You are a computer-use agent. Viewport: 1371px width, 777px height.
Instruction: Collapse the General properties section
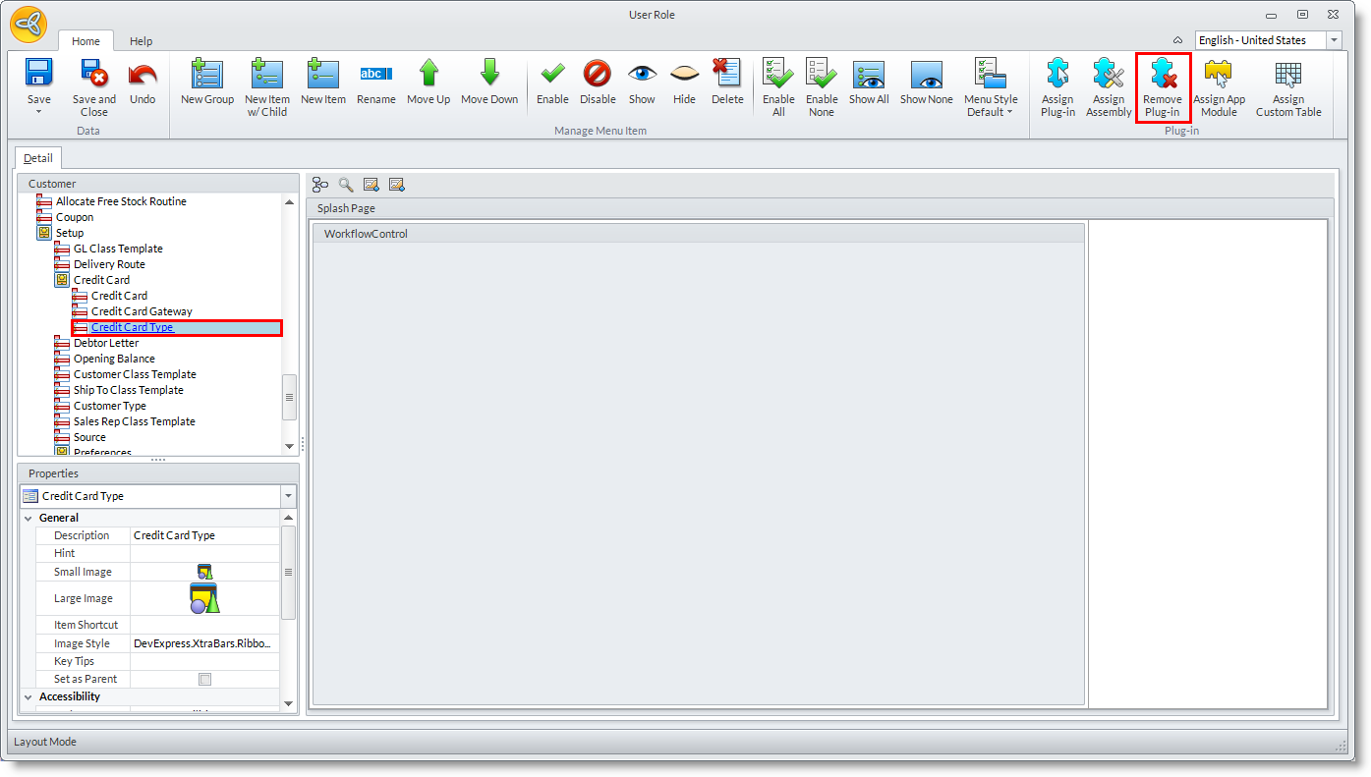point(28,518)
